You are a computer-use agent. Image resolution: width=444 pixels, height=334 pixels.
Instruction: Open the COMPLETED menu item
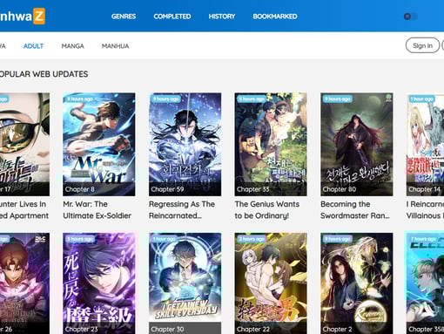[x=172, y=17]
